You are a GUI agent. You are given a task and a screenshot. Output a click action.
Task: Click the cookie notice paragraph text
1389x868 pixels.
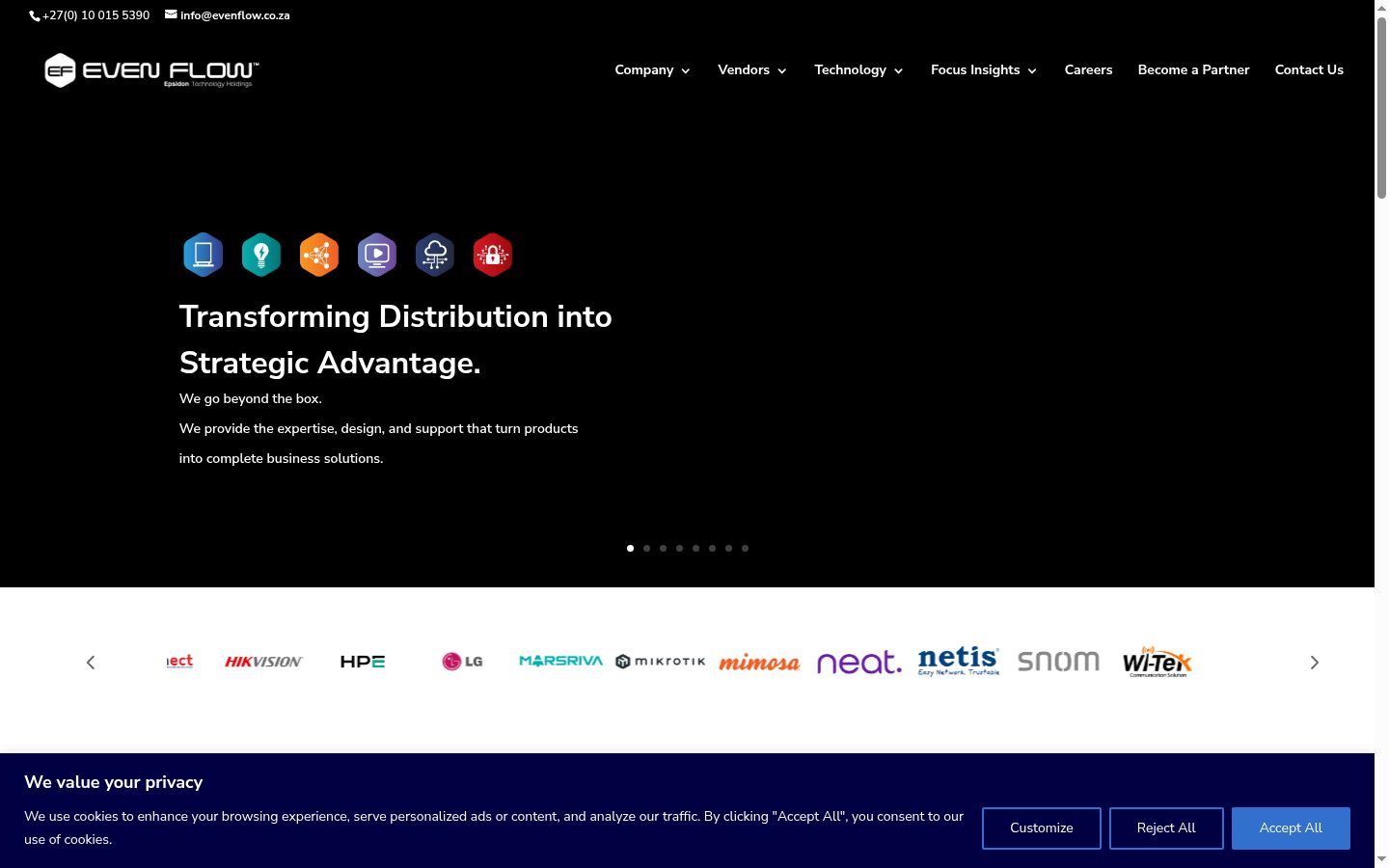[x=494, y=827]
